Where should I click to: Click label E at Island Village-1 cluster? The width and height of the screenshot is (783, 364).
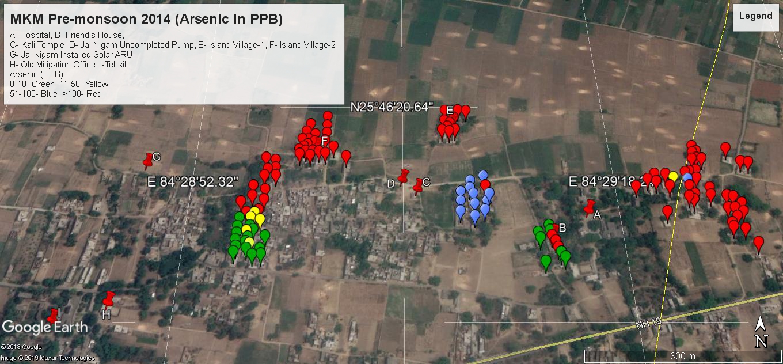(450, 111)
